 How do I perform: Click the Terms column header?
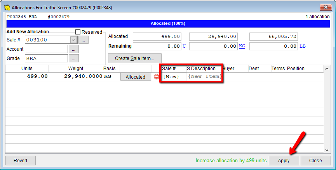click(278, 69)
